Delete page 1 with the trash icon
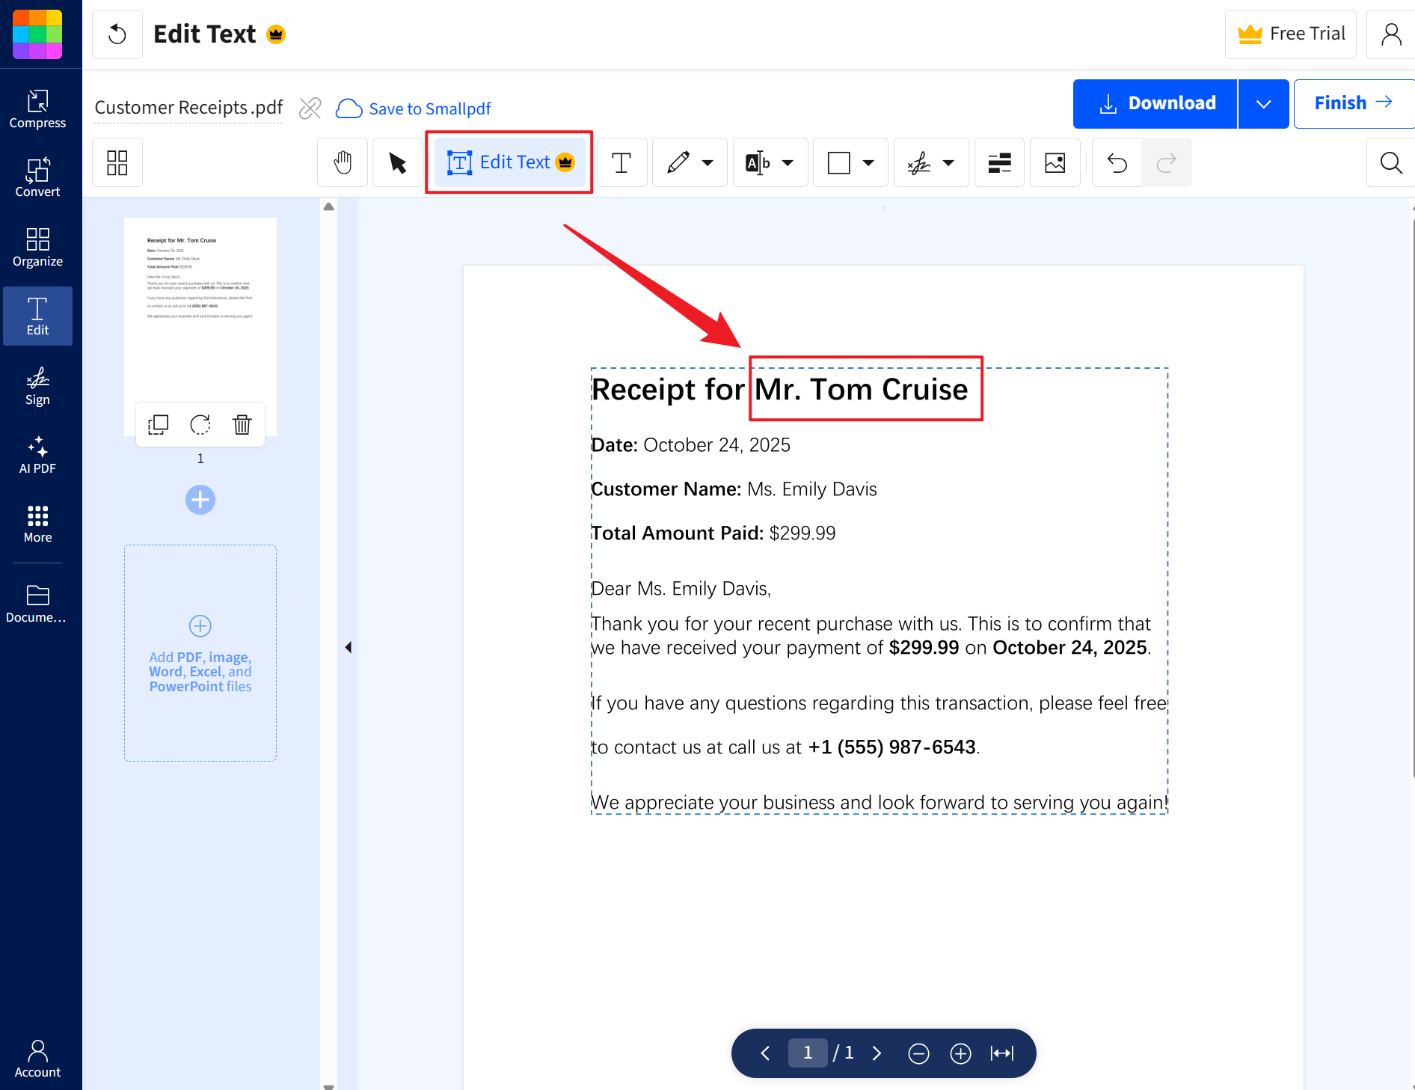This screenshot has height=1090, width=1415. click(x=242, y=425)
